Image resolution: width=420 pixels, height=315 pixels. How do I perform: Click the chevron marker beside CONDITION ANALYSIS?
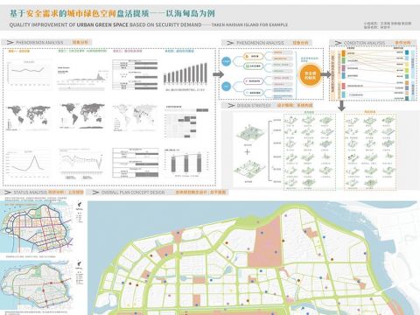click(x=338, y=43)
